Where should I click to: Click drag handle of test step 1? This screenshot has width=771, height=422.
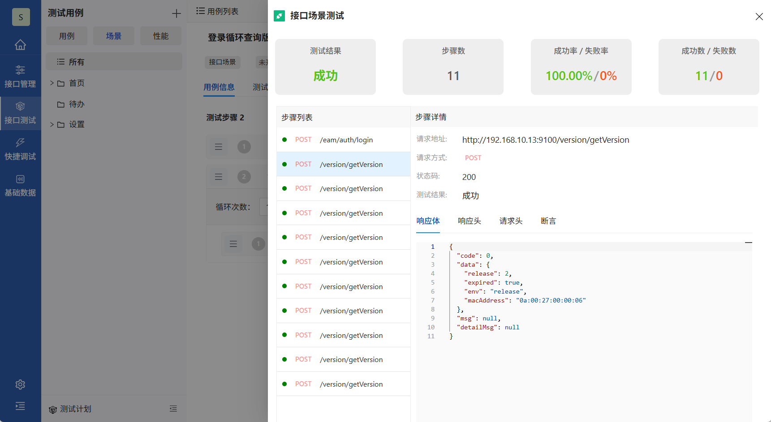coord(219,147)
